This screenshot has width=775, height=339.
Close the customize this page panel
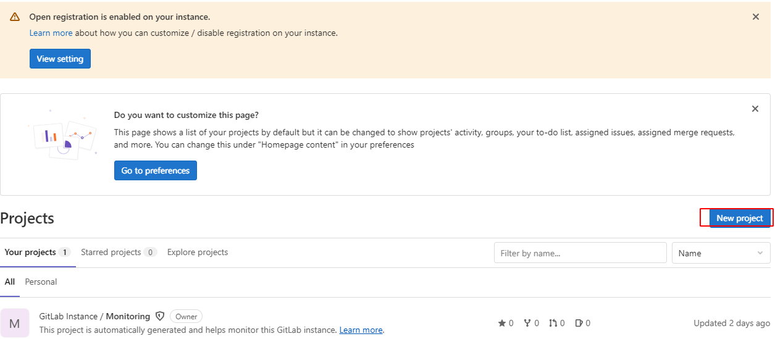[755, 109]
